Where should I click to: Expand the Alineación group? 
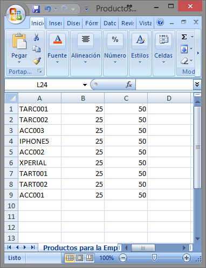click(86, 53)
